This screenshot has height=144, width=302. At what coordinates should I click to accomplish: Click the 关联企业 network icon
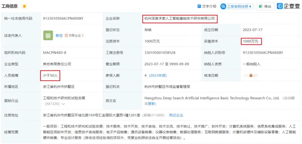(67, 36)
